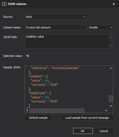Screen dimensions: 119x137
Task: Click the JSON Path scroll down arrow
Action: point(111,46)
